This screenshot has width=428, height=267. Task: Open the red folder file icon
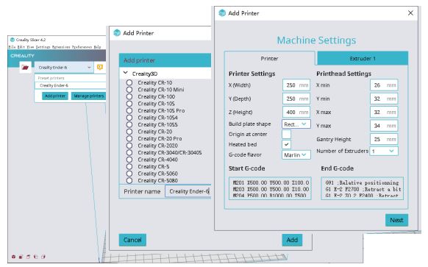pyautogui.click(x=25, y=67)
